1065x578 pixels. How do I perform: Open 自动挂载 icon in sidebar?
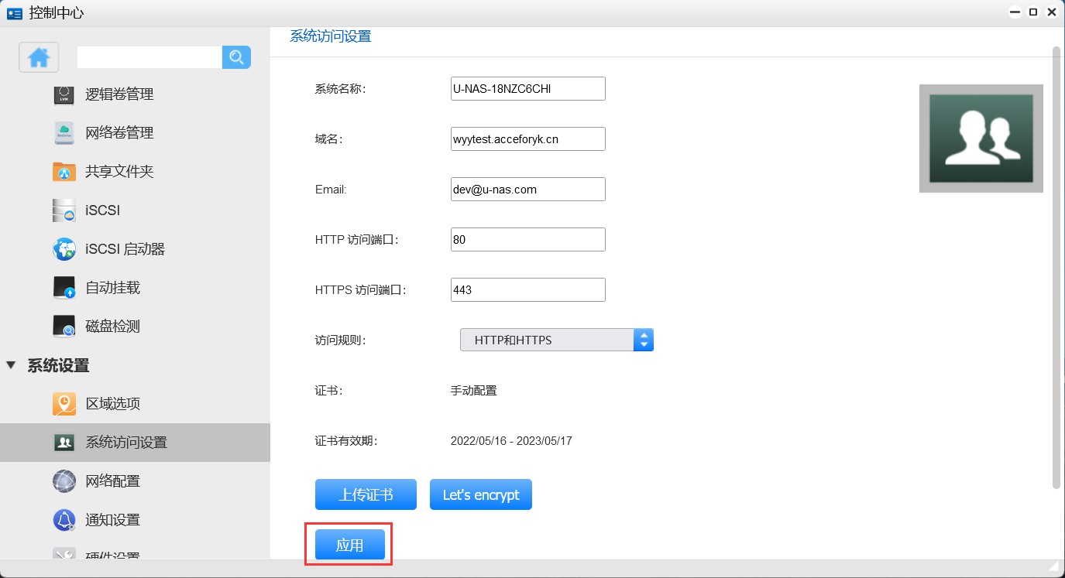click(64, 288)
